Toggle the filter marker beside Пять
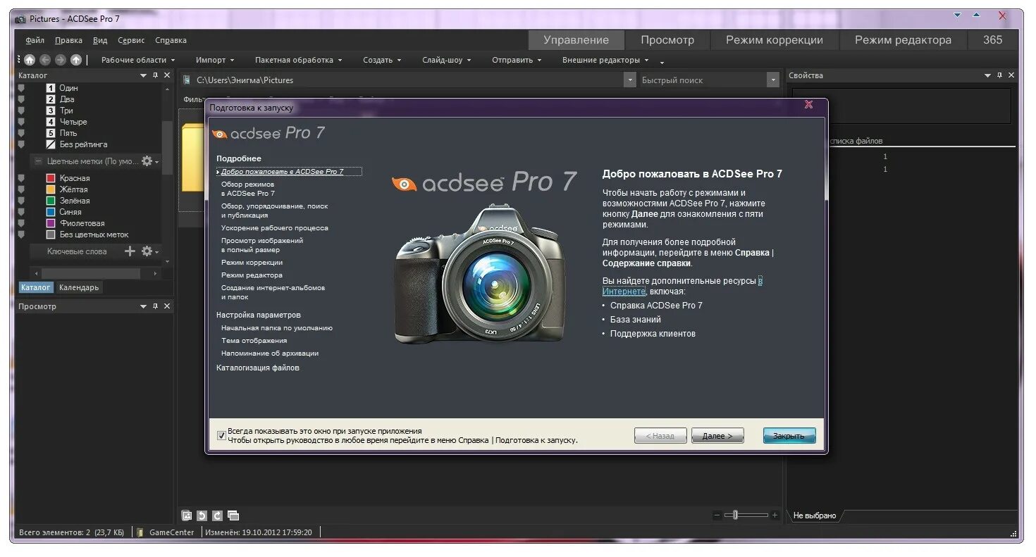Viewport: 1036px width, 557px height. tap(22, 133)
